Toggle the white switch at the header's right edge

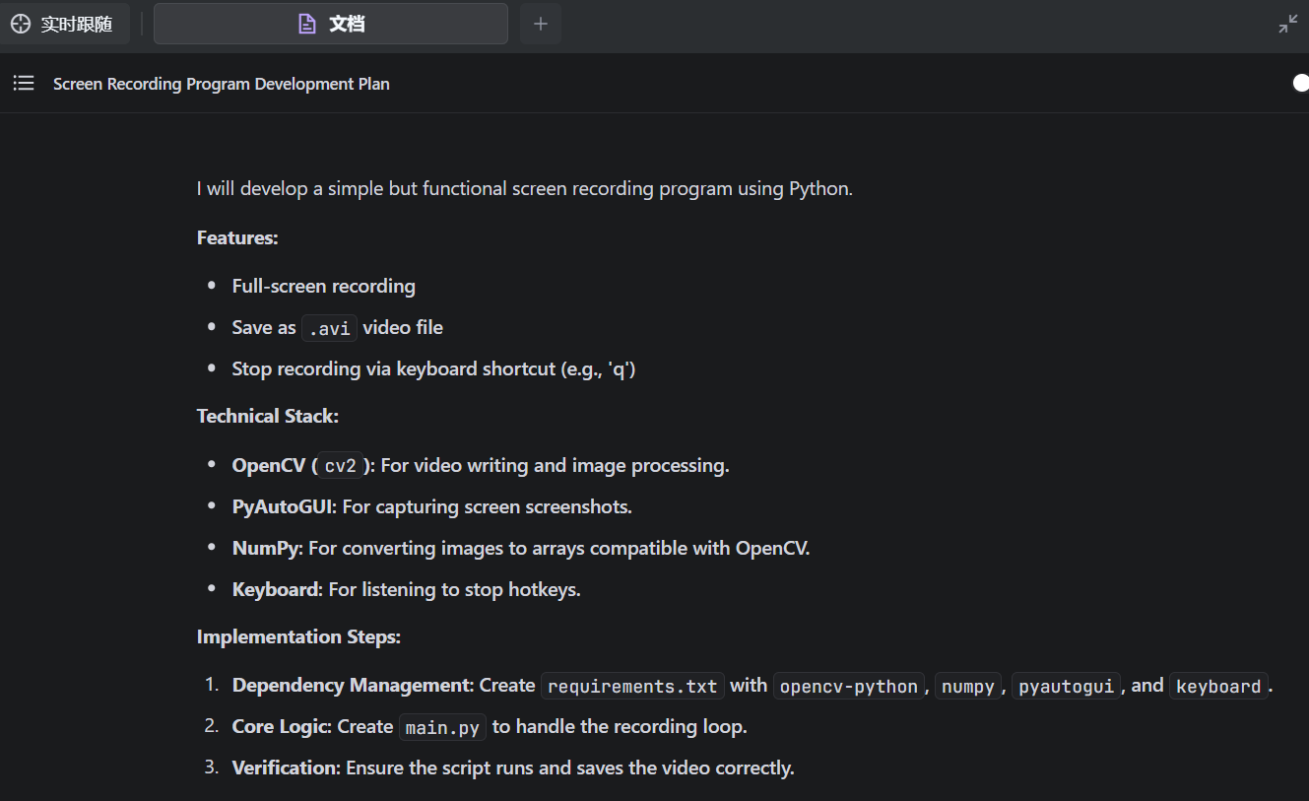coord(1300,84)
